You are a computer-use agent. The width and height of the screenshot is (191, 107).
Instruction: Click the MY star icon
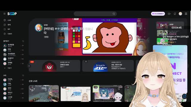(x=5, y=29)
